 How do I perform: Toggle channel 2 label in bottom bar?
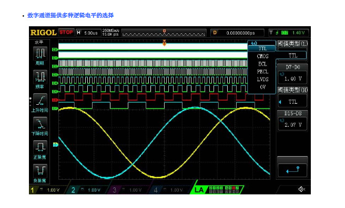(73, 190)
